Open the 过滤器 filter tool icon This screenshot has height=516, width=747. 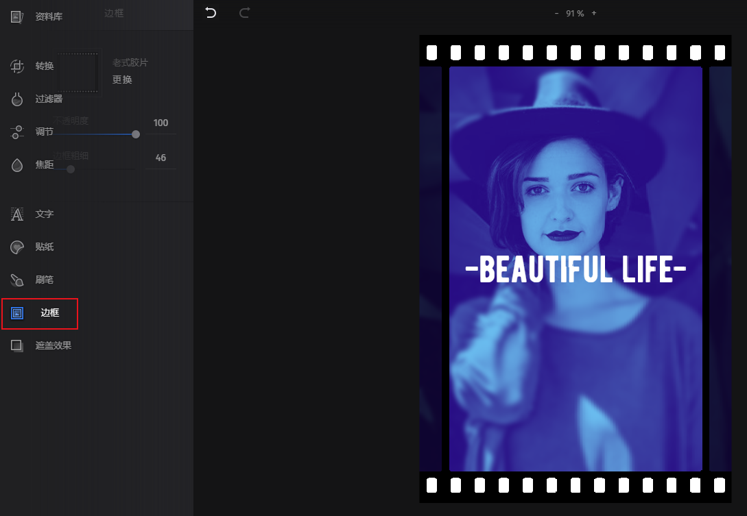pos(17,99)
